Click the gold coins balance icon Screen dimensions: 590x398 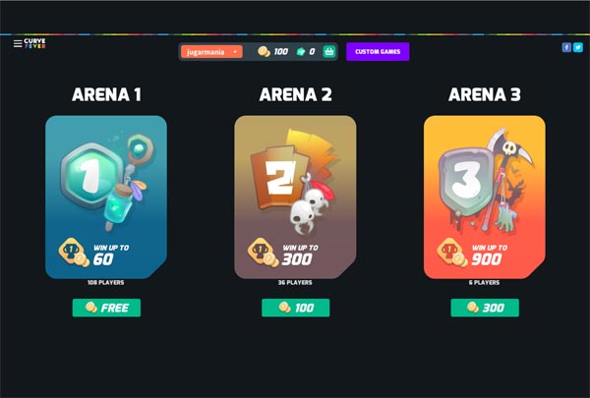tap(264, 51)
